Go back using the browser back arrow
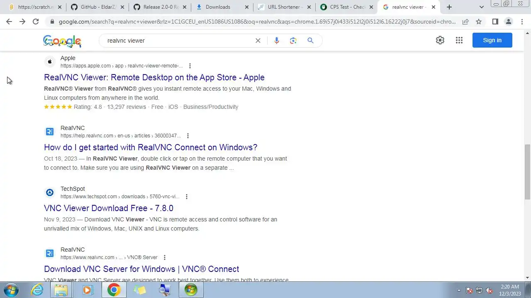The image size is (531, 298). click(9, 22)
